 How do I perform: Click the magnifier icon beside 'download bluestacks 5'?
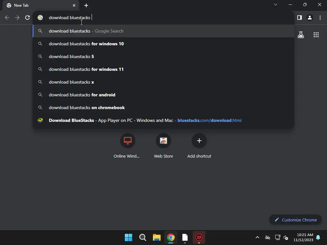[x=40, y=56]
